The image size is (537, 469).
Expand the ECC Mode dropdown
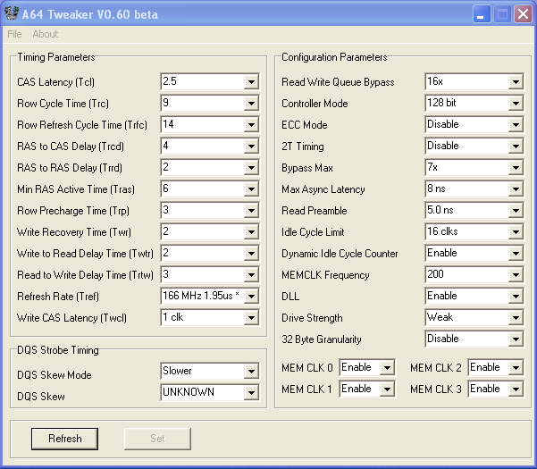pyautogui.click(x=516, y=124)
